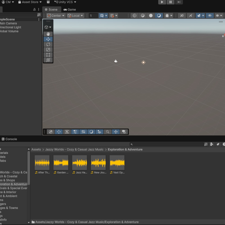Select the Rect transform tool
This screenshot has width=225, height=225.
[48, 55]
